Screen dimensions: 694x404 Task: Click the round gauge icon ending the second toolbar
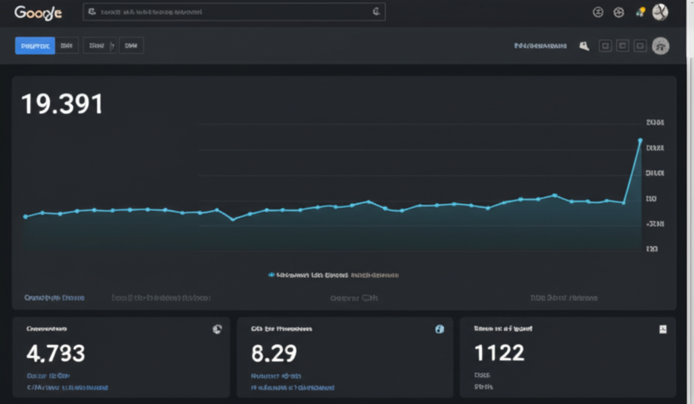[x=660, y=46]
